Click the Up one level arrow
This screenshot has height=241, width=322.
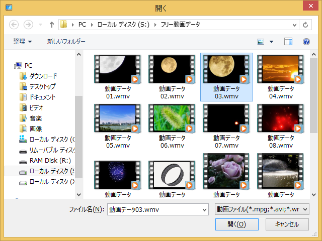[x=52, y=24]
